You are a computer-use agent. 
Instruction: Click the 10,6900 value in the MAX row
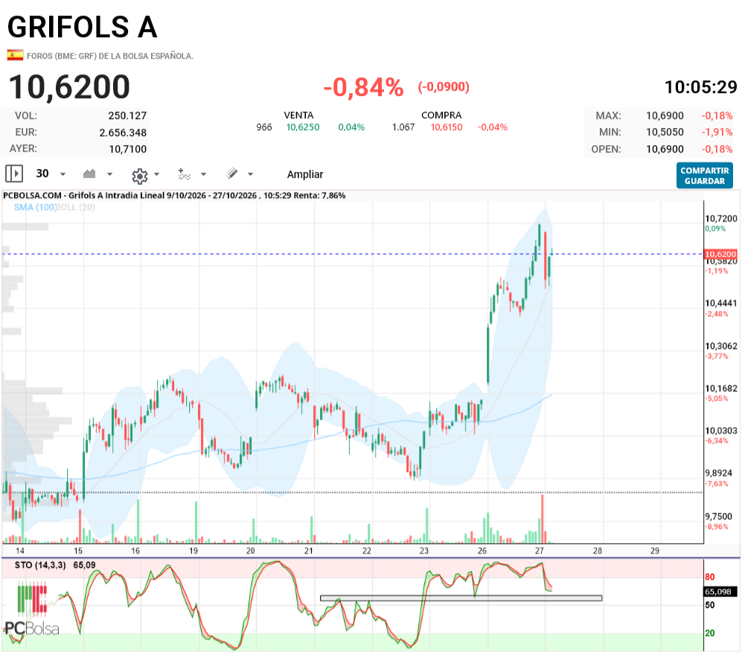pyautogui.click(x=665, y=115)
